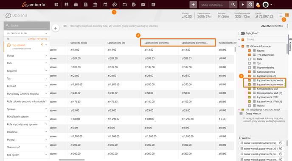Screen dimensions: 292x161
Task: Open the bank building icon
Action: [x=95, y=5]
